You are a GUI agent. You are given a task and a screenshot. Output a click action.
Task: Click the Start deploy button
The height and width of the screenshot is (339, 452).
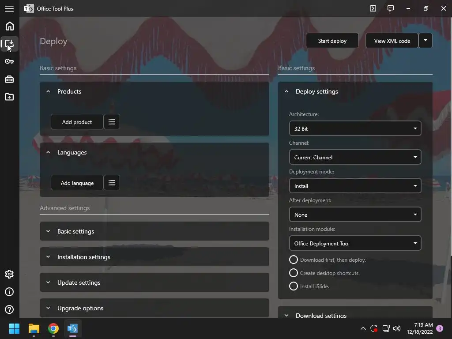pos(332,41)
